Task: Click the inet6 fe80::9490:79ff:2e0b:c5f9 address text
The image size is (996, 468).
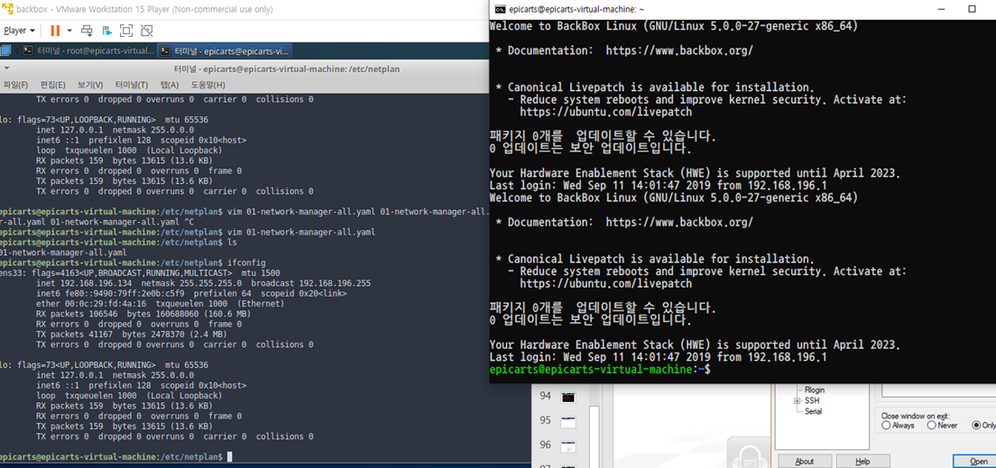Action: [111, 293]
